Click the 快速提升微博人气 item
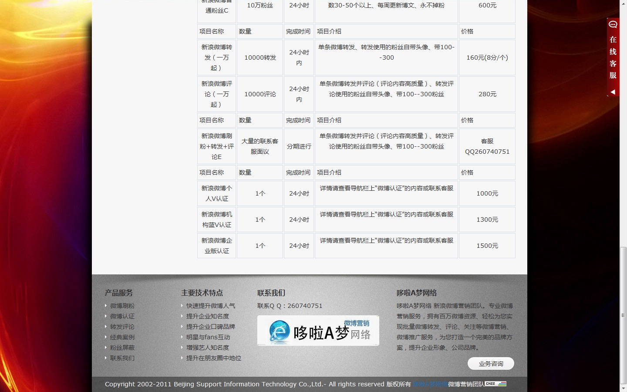Screen dimensions: 627x392 (211, 306)
